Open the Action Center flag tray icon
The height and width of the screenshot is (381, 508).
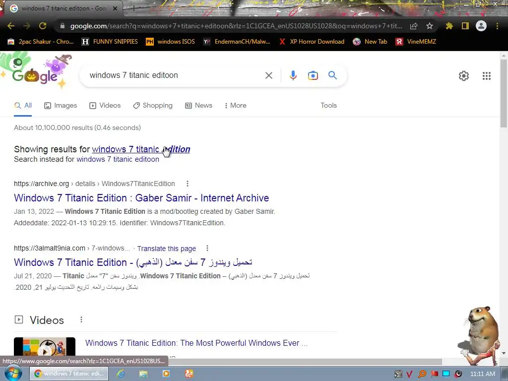pos(434,374)
